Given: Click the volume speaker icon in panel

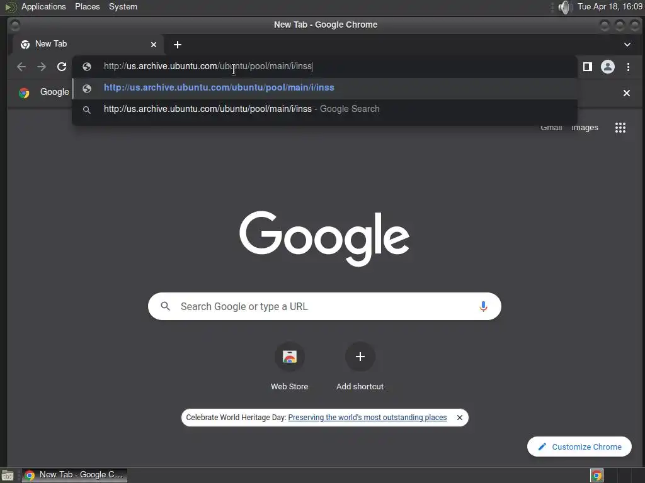Looking at the screenshot, I should [x=565, y=7].
